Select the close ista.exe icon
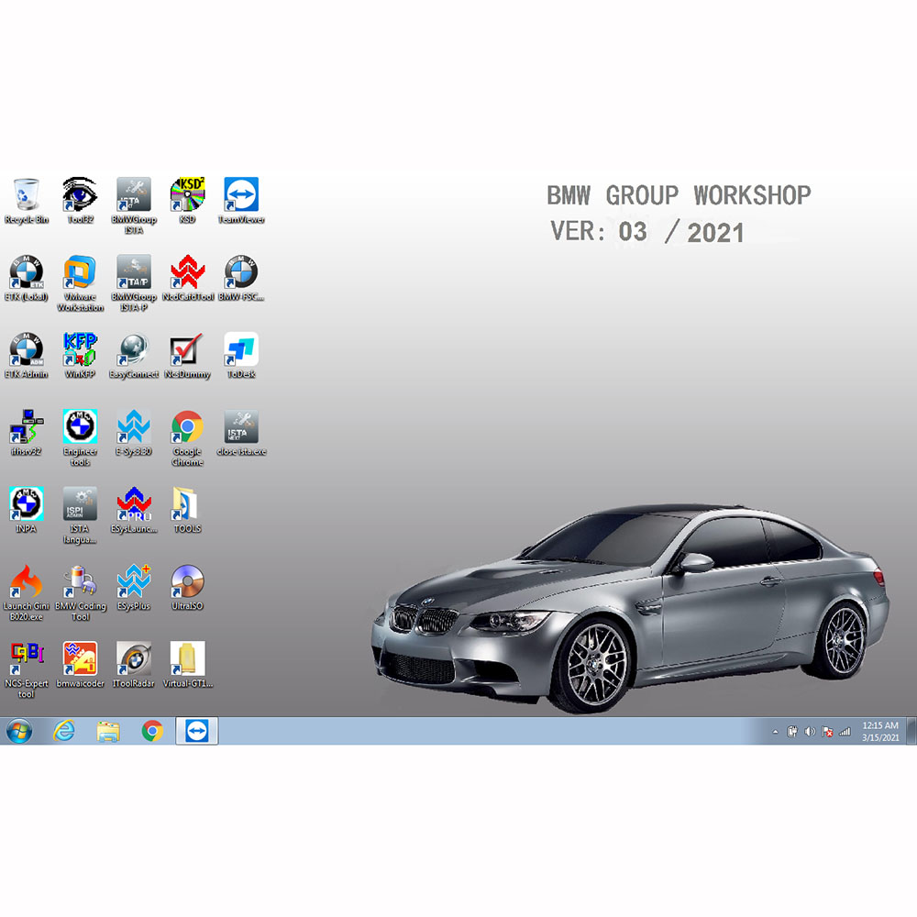Image resolution: width=917 pixels, height=917 pixels. (x=241, y=433)
